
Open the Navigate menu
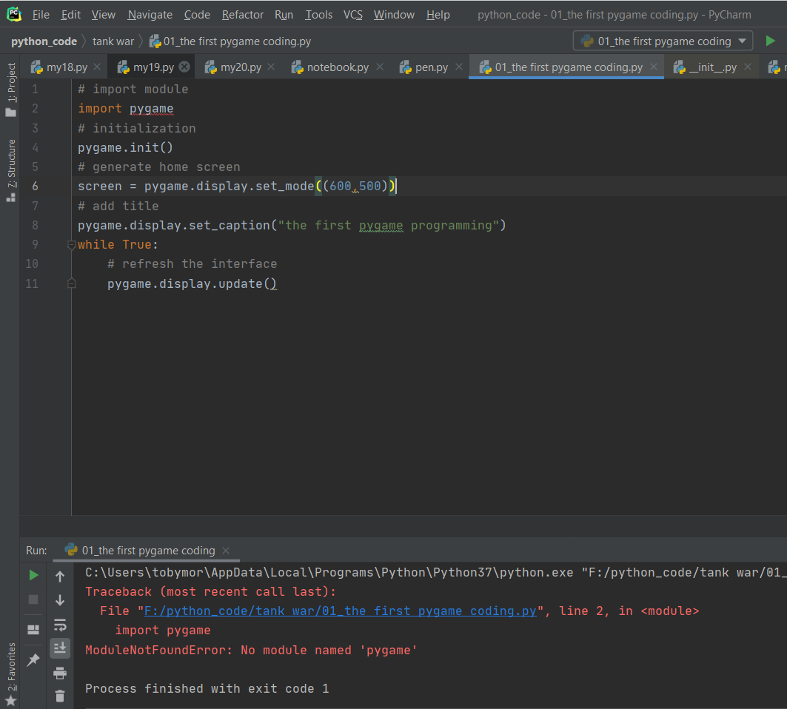tap(150, 15)
